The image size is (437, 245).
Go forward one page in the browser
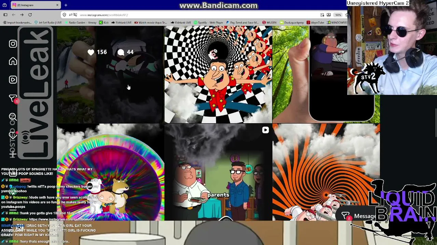(22, 15)
